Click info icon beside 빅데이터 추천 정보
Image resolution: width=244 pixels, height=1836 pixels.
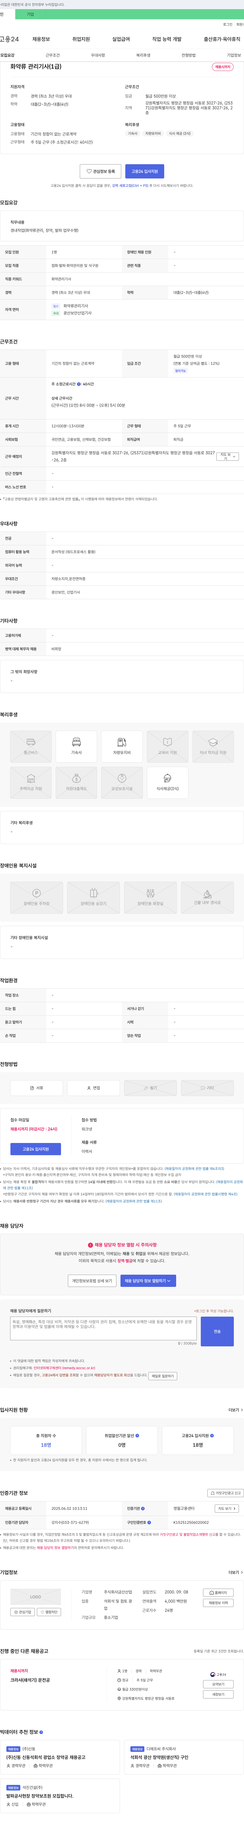[x=41, y=1732]
